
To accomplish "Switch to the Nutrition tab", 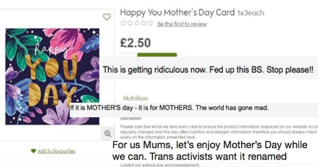I will coord(135,98).
